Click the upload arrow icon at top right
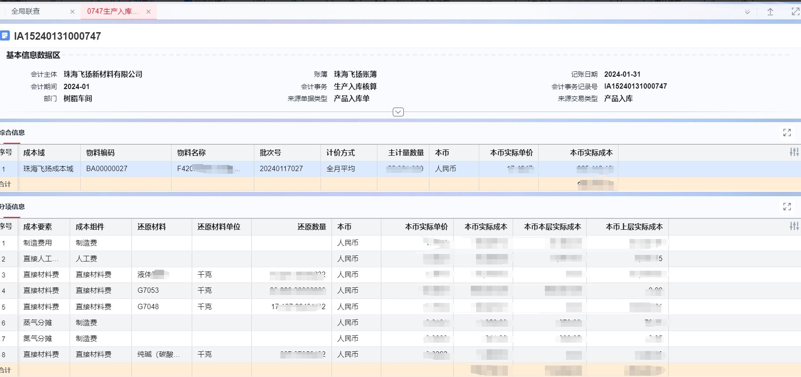Viewport: 801px width, 377px height. pyautogui.click(x=770, y=12)
